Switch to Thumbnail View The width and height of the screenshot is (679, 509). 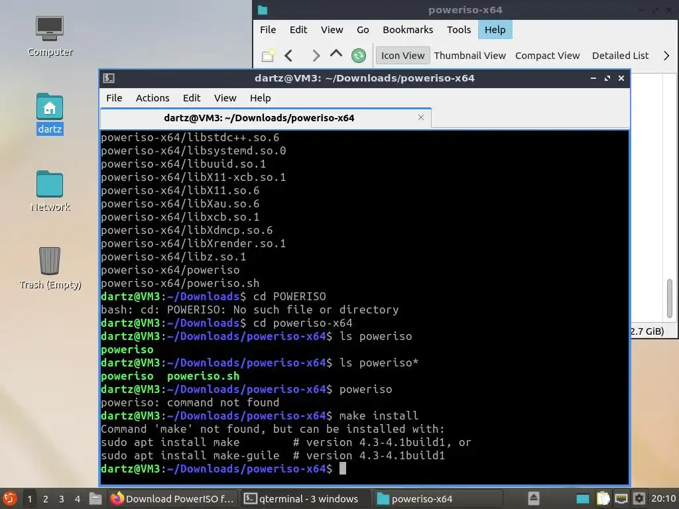(470, 56)
